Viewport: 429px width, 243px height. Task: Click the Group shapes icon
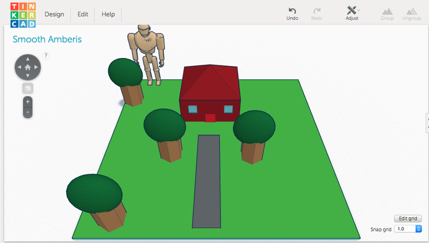387,11
